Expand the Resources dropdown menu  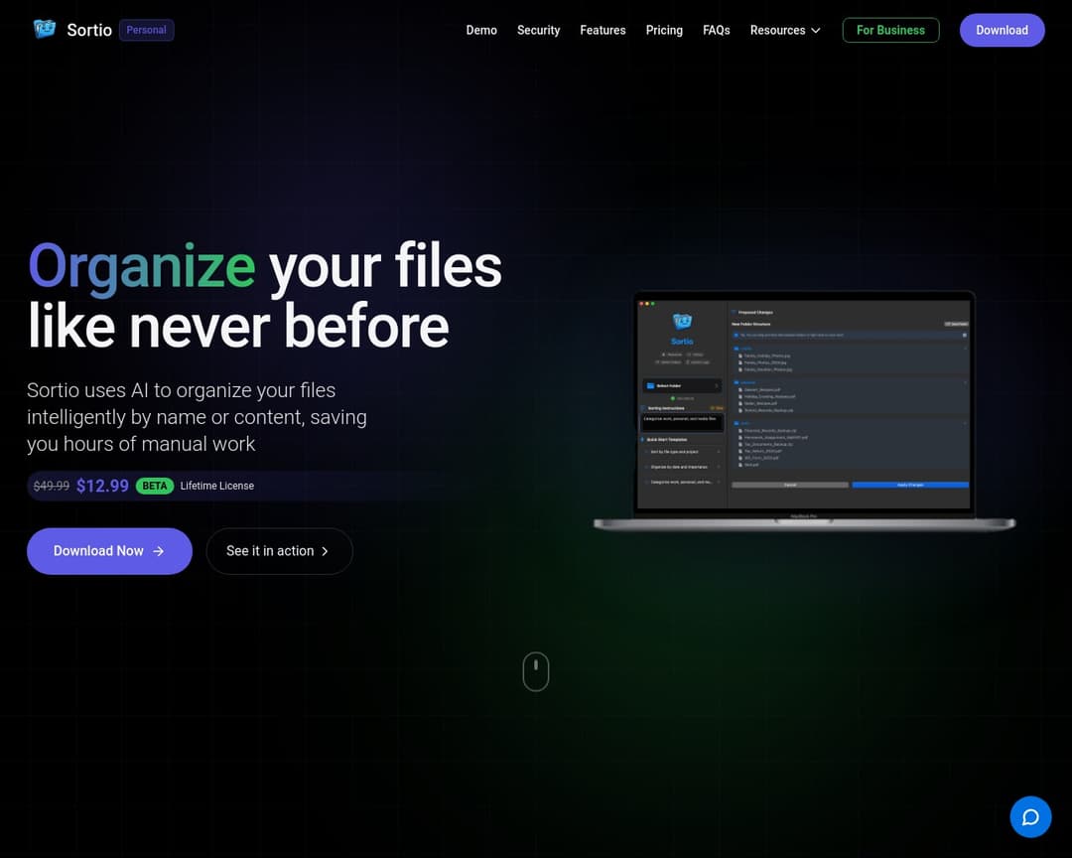(x=785, y=30)
